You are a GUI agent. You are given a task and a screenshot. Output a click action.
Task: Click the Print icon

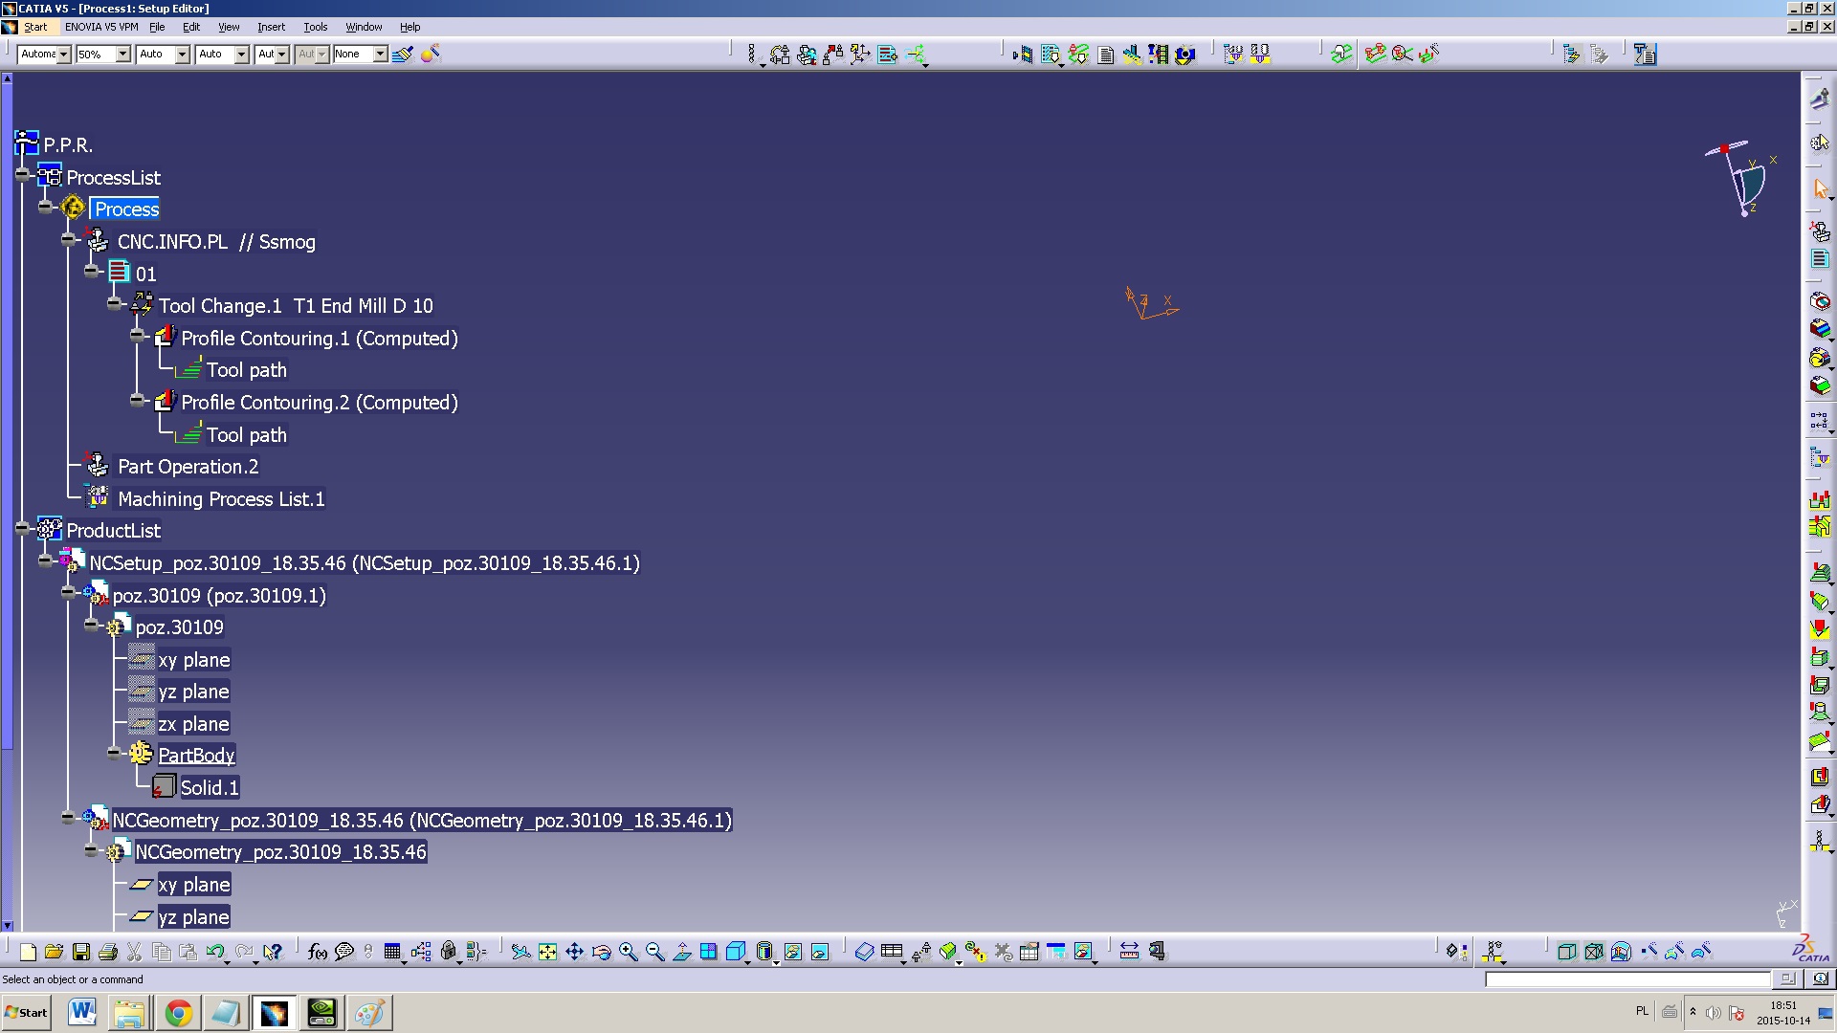tap(107, 952)
